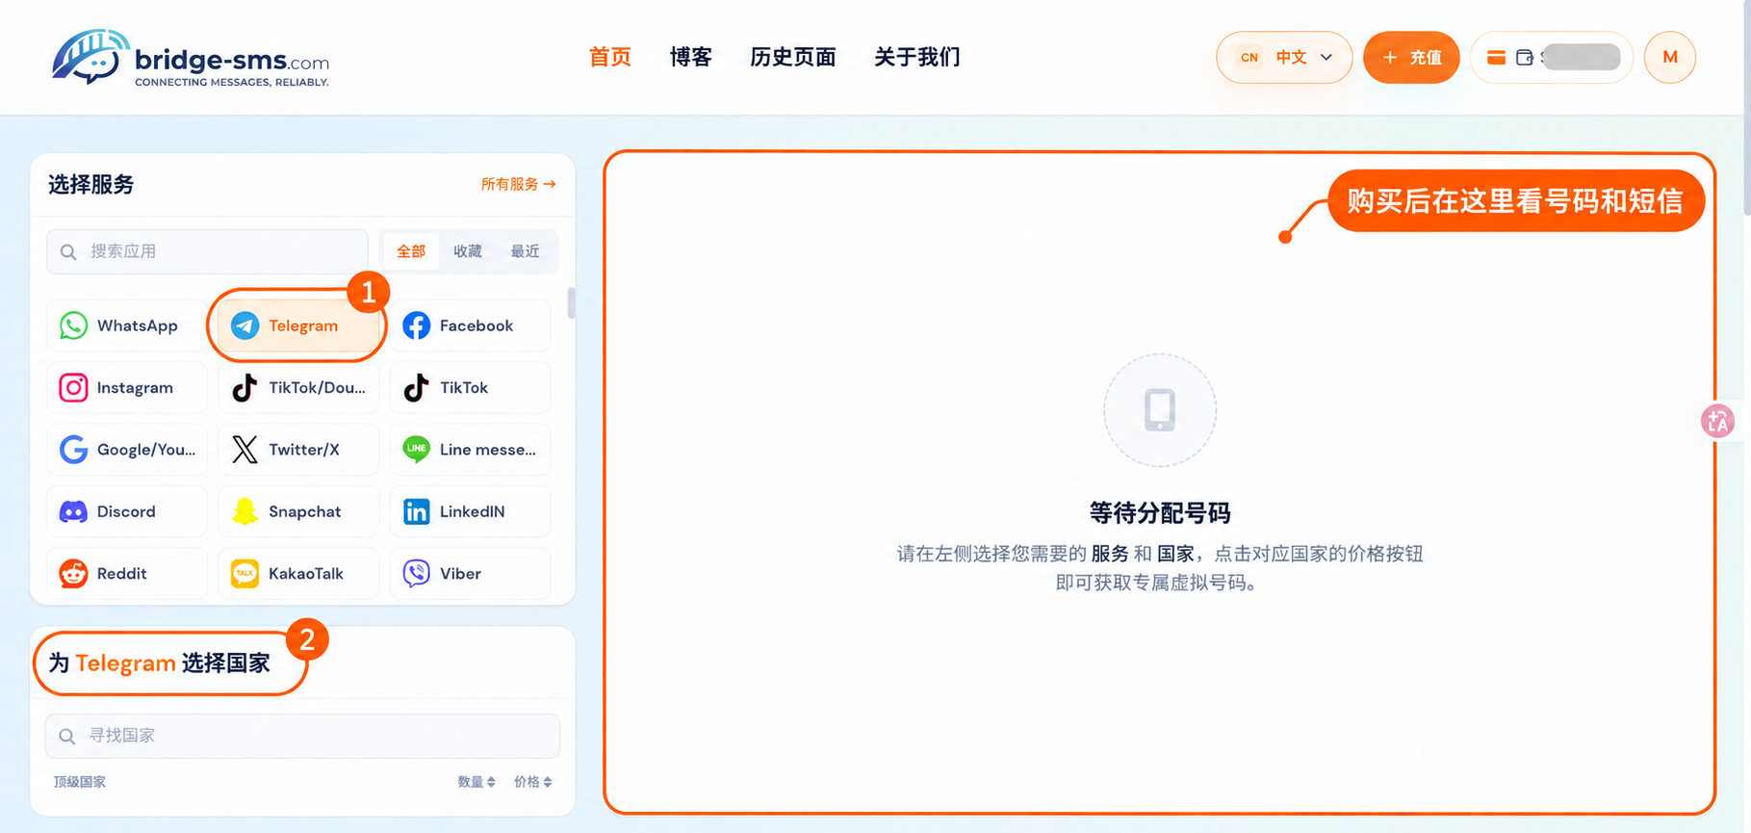Click the bridge-sms.com logo
This screenshot has height=833, width=1751.
[190, 58]
